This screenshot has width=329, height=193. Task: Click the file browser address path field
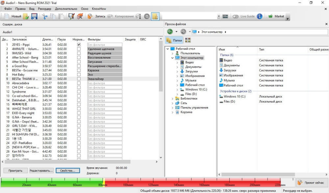click(x=260, y=32)
